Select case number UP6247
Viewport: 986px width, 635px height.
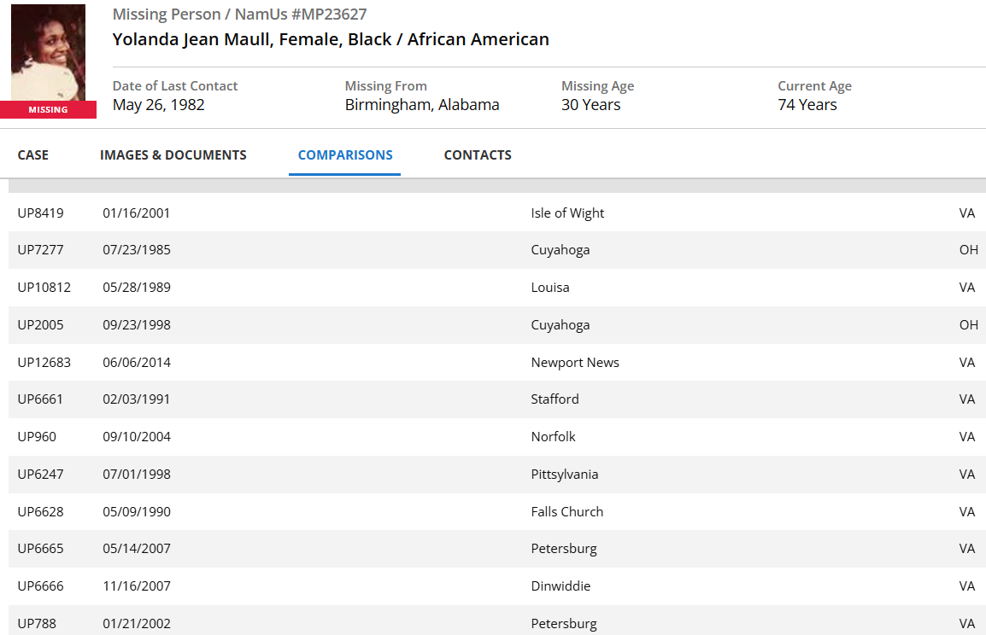click(x=40, y=475)
